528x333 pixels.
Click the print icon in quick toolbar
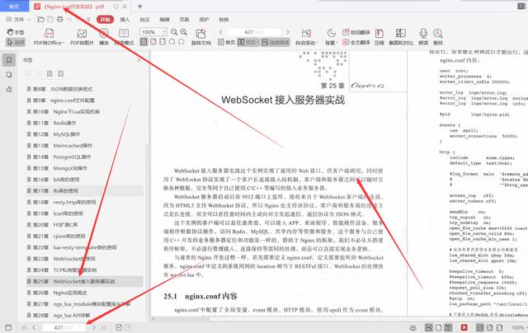(x=59, y=20)
